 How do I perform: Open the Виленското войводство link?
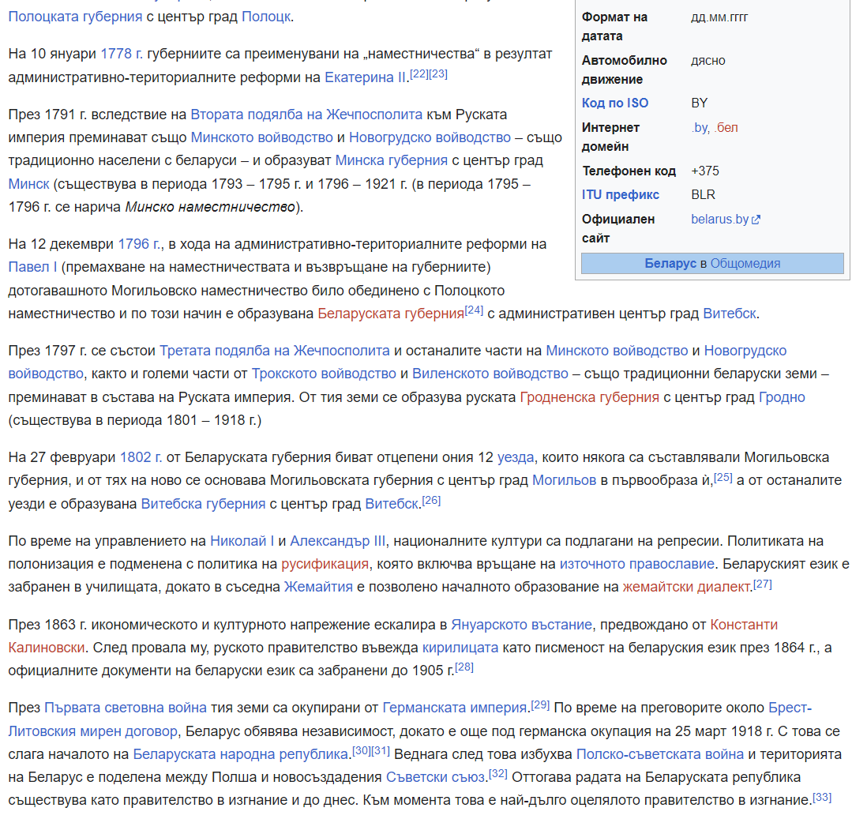tap(490, 374)
